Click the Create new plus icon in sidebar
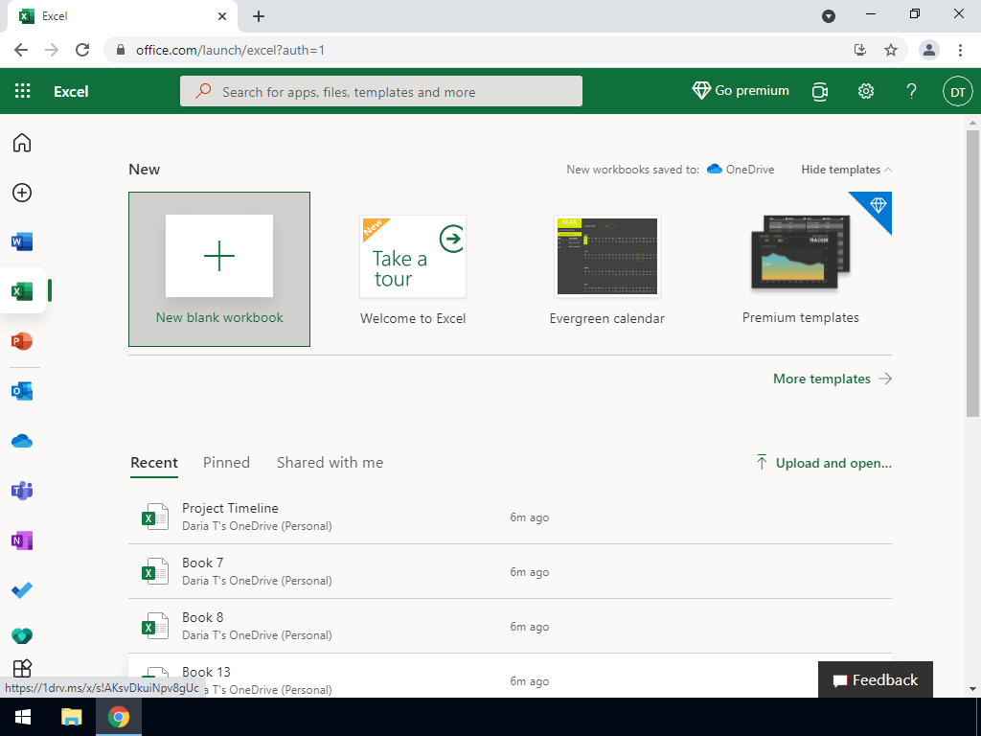 pyautogui.click(x=22, y=193)
